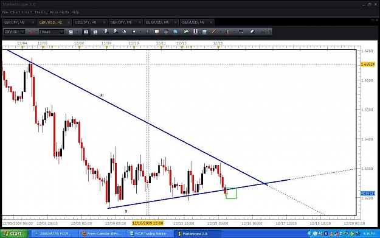The width and height of the screenshot is (380, 238).
Task: Click the 12/16 06:00 time axis label
Action: (252, 223)
